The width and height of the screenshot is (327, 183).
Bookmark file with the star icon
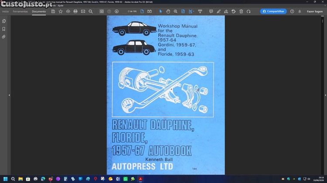coord(61,11)
